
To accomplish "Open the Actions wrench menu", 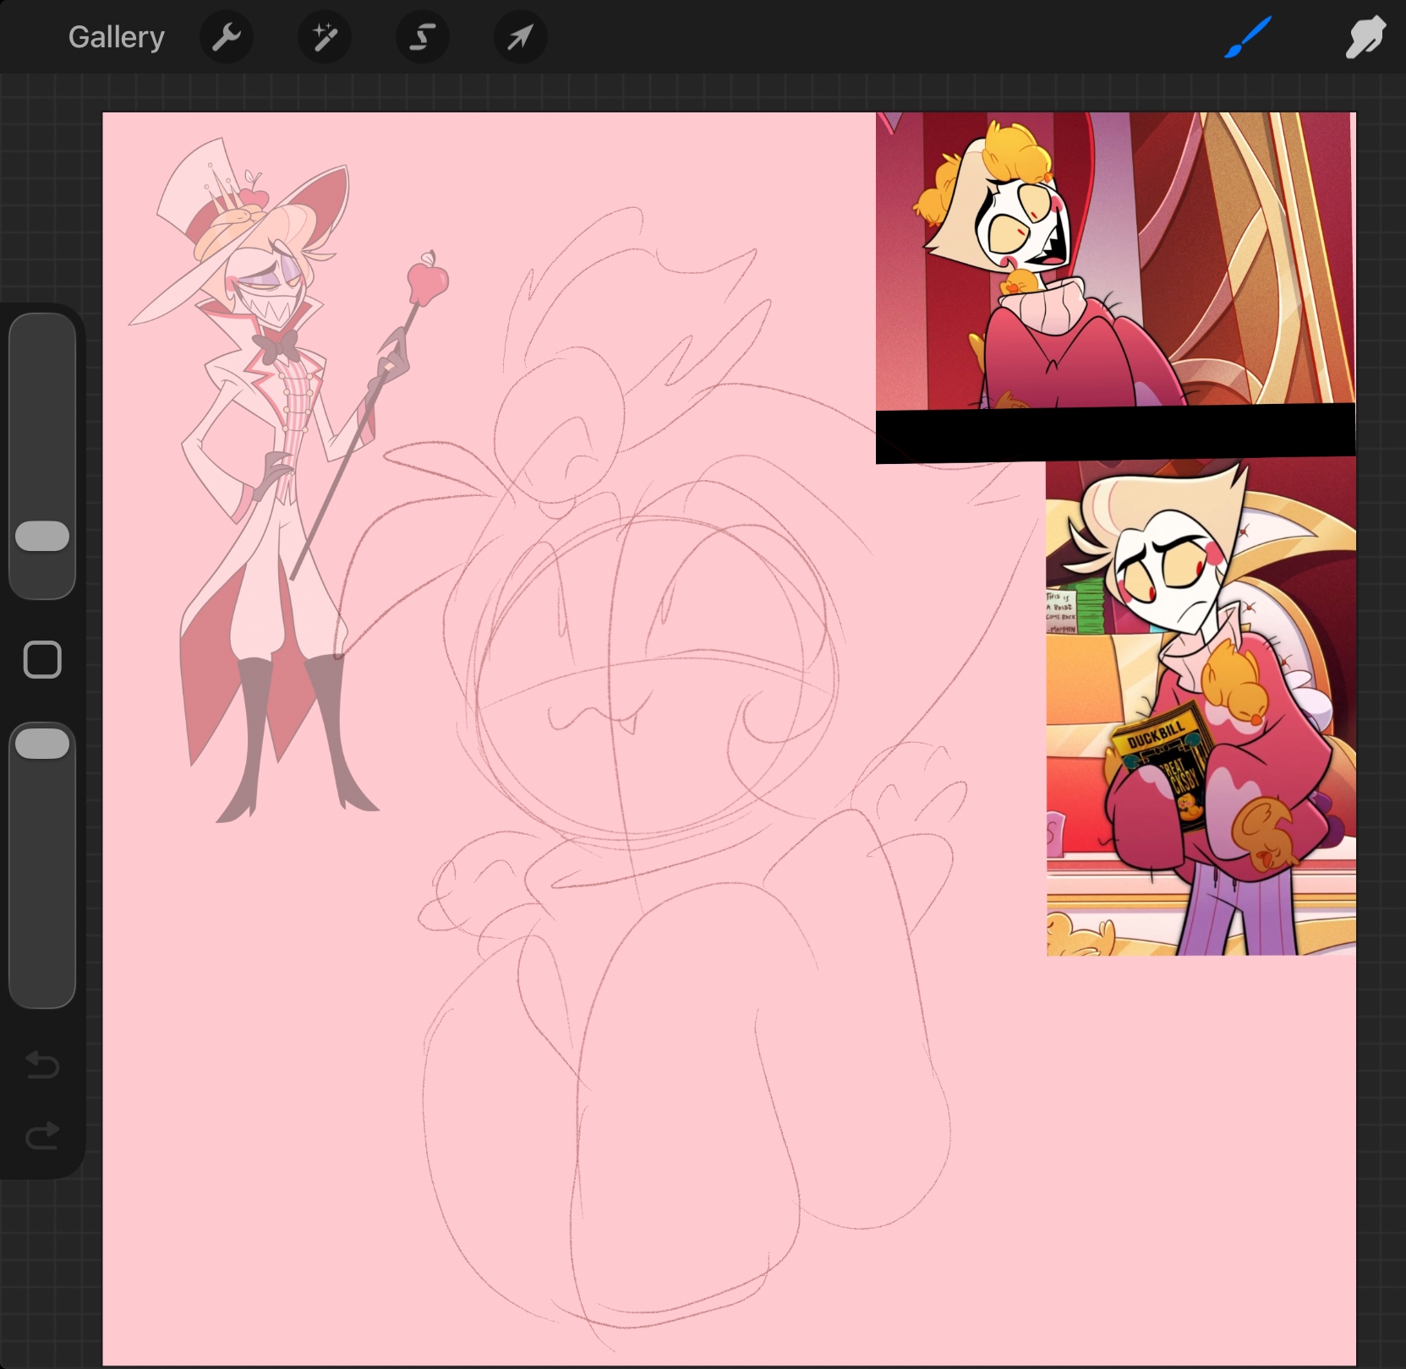I will tap(226, 37).
